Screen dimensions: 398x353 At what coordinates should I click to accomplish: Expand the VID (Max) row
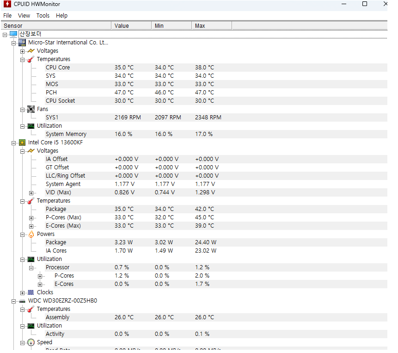pyautogui.click(x=31, y=193)
